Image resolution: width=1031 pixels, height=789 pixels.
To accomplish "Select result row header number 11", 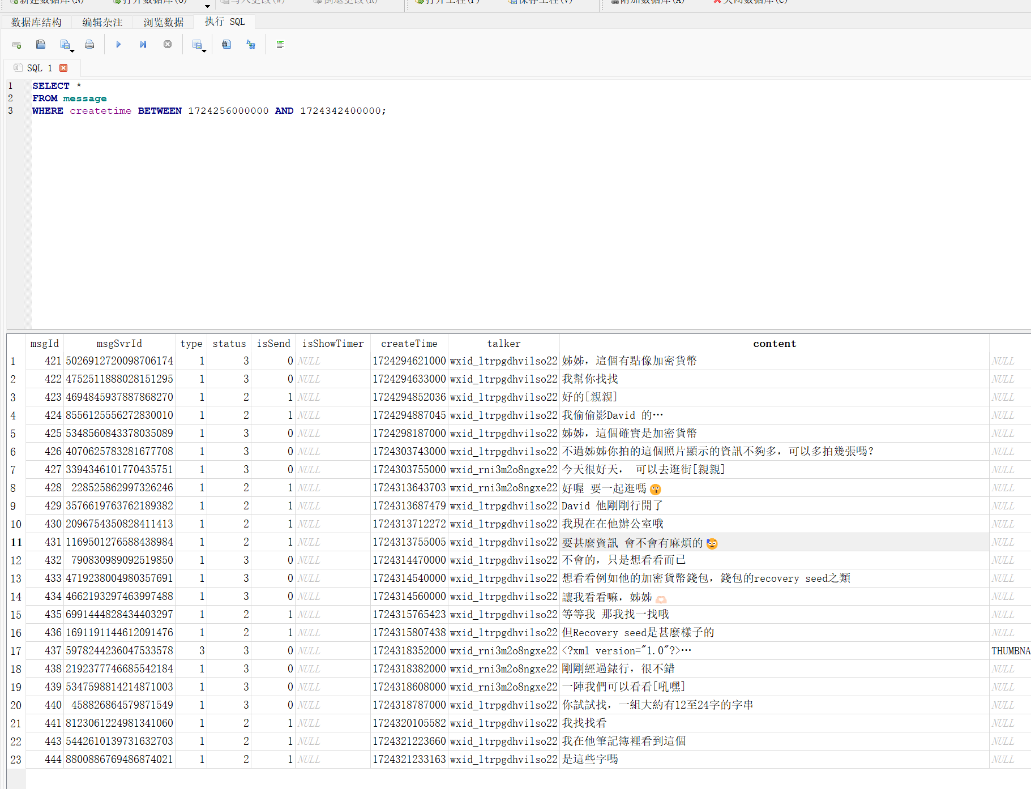I will tap(16, 542).
